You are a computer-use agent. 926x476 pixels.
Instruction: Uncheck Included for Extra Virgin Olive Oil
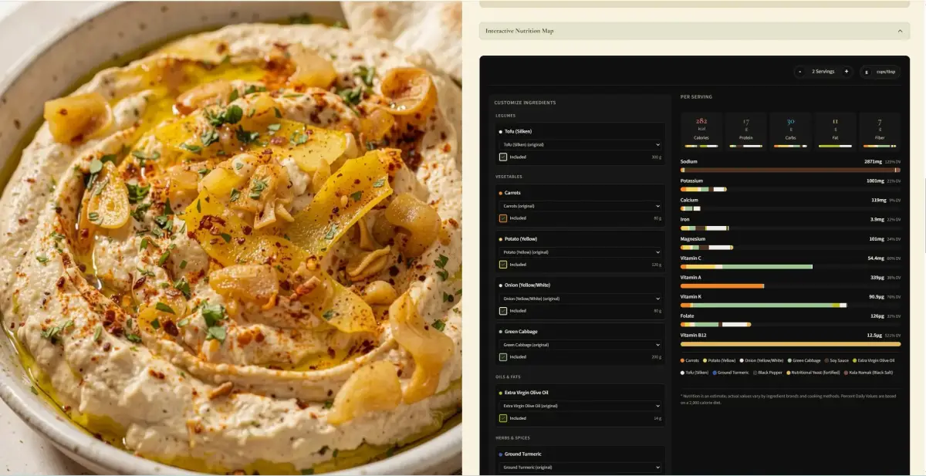point(503,418)
